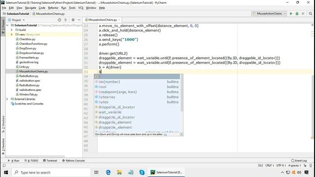
Task: Select FramesAlerts.py in project tree
Action: (x=29, y=58)
